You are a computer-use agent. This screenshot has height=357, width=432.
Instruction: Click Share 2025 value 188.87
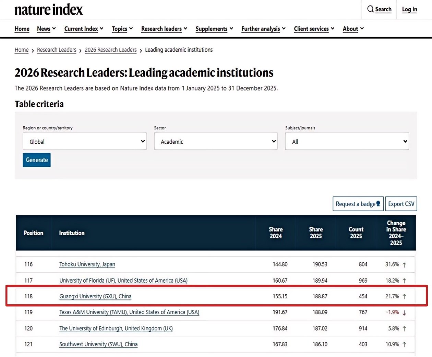coord(320,296)
